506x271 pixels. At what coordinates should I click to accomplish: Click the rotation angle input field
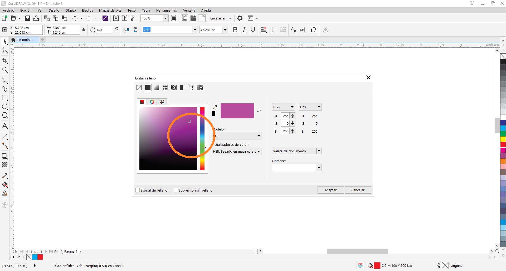[104, 30]
